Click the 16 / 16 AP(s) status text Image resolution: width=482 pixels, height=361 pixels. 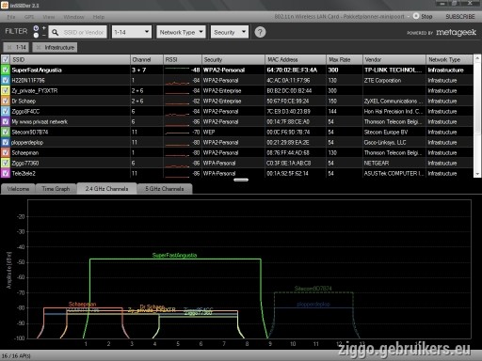16,356
